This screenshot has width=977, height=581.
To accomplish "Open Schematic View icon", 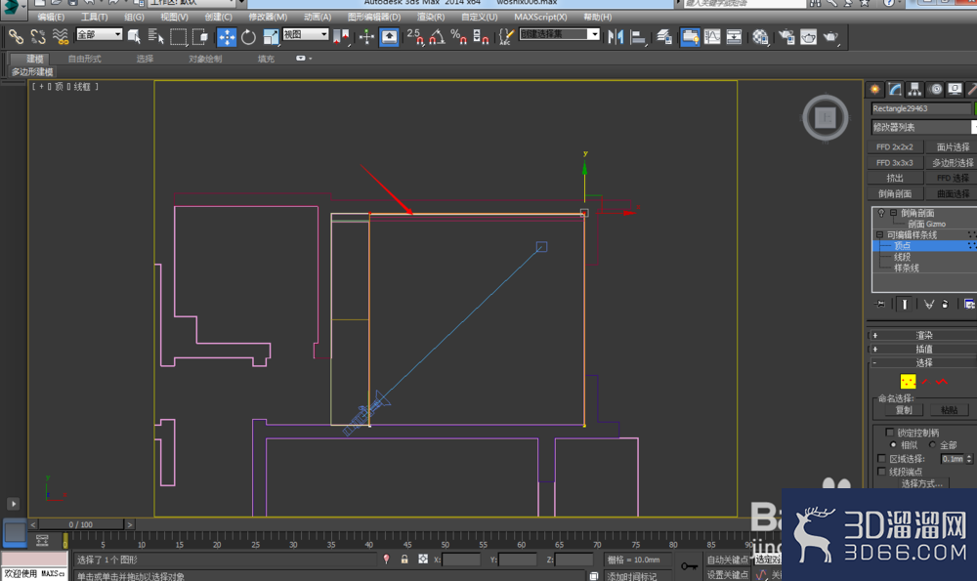I will 734,37.
